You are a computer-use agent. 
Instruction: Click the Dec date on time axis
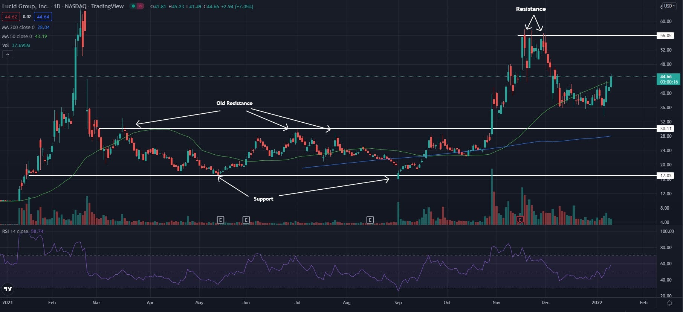pos(545,303)
